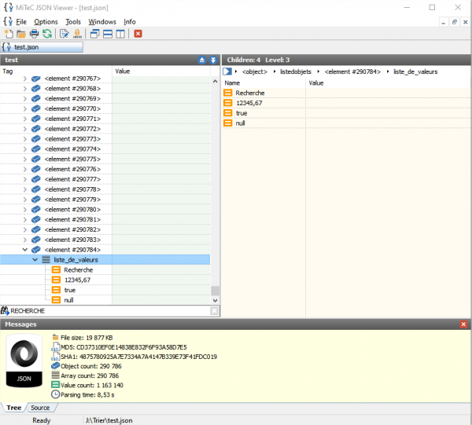Click the New file toolbar icon
472x425 pixels.
coord(8,34)
